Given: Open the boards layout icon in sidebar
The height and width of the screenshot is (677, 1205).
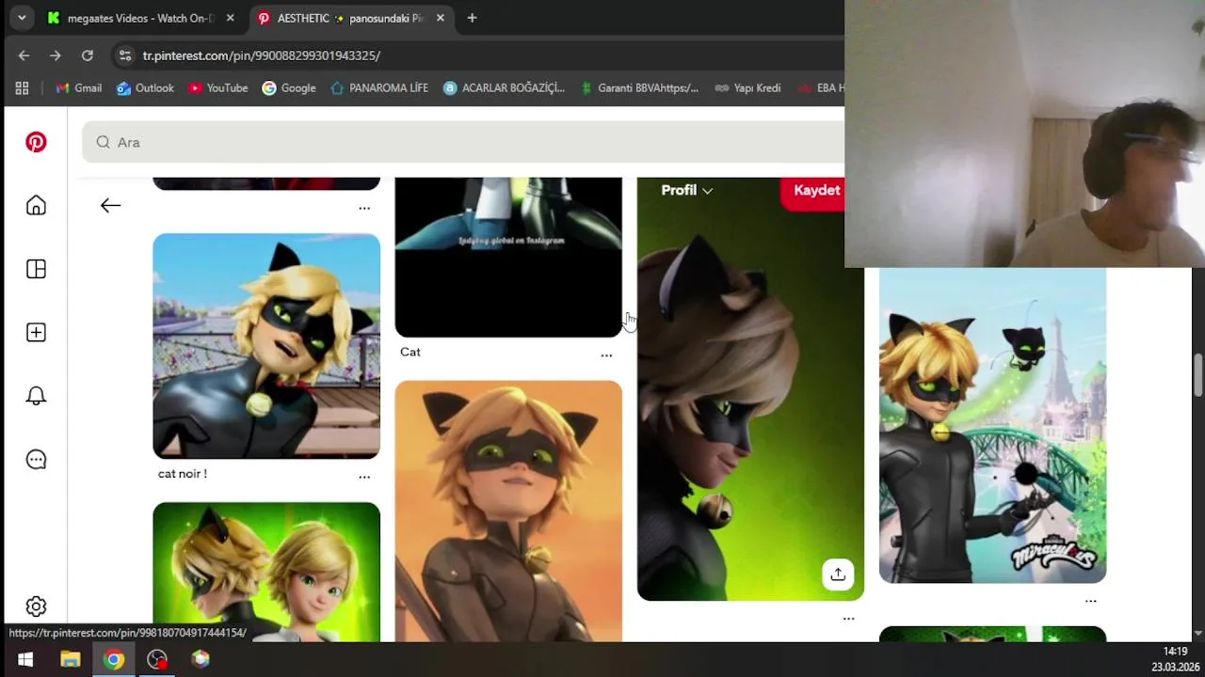Looking at the screenshot, I should (x=36, y=269).
